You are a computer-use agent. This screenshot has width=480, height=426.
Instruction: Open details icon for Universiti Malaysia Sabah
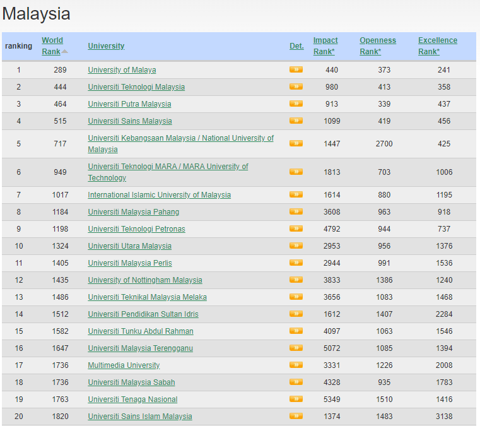[x=296, y=382]
